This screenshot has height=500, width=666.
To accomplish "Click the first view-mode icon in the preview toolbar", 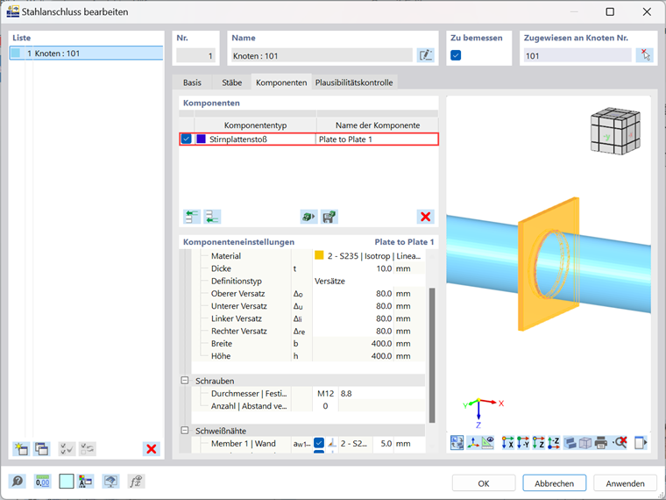I will pyautogui.click(x=457, y=443).
